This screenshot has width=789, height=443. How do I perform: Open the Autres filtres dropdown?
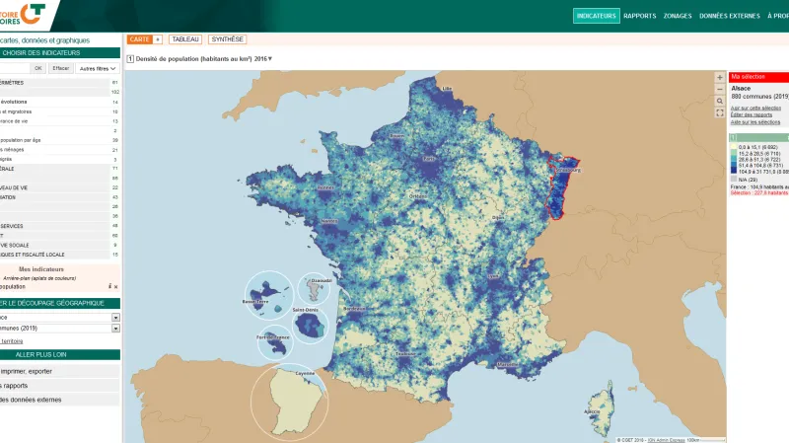[98, 68]
